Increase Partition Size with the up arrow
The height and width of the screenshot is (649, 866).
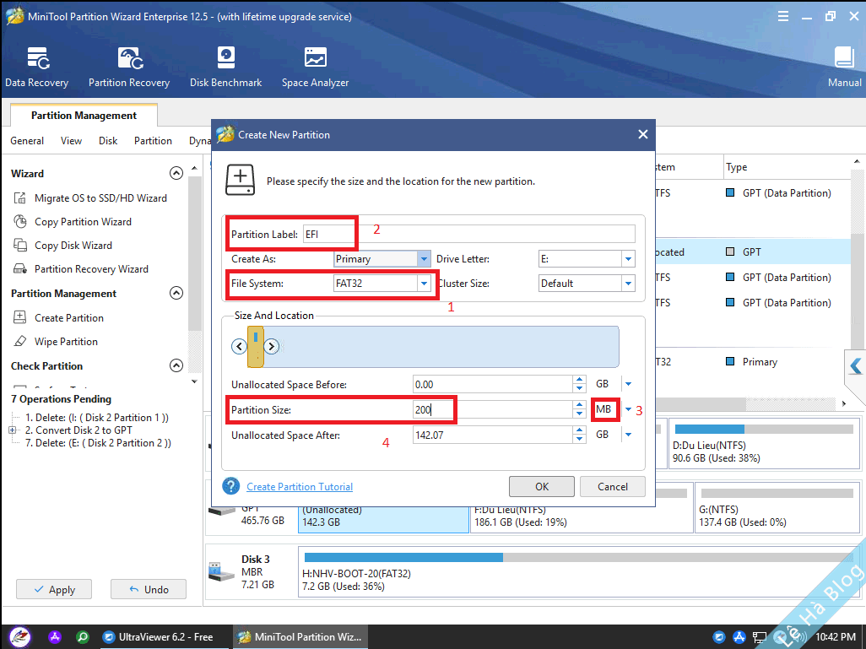(579, 405)
